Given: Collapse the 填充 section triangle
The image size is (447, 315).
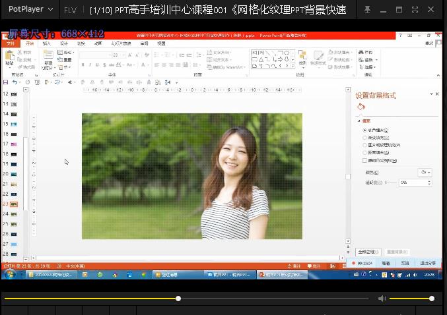Looking at the screenshot, I should (359, 121).
